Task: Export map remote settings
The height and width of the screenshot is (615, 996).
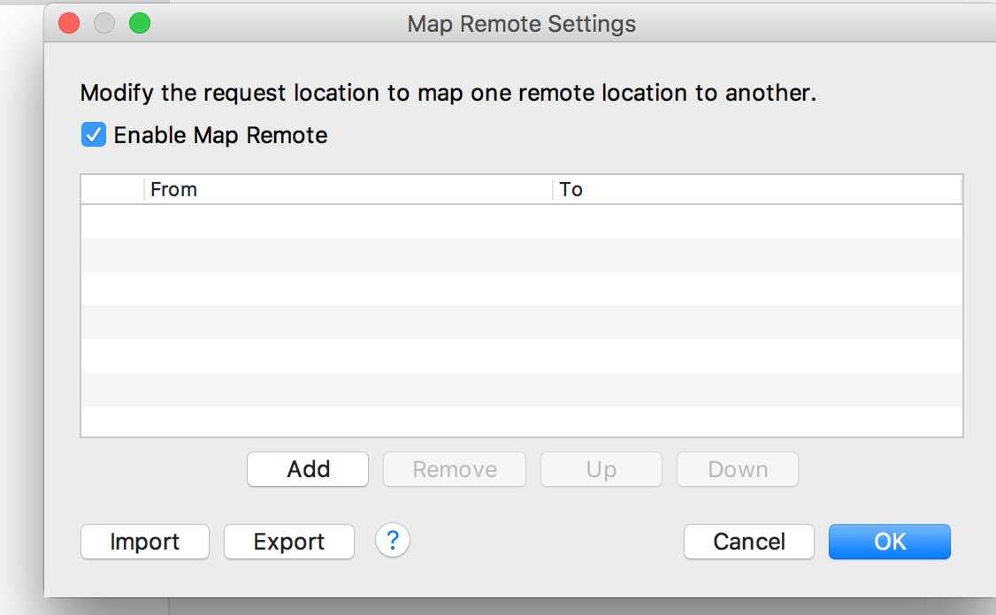Action: coord(289,542)
